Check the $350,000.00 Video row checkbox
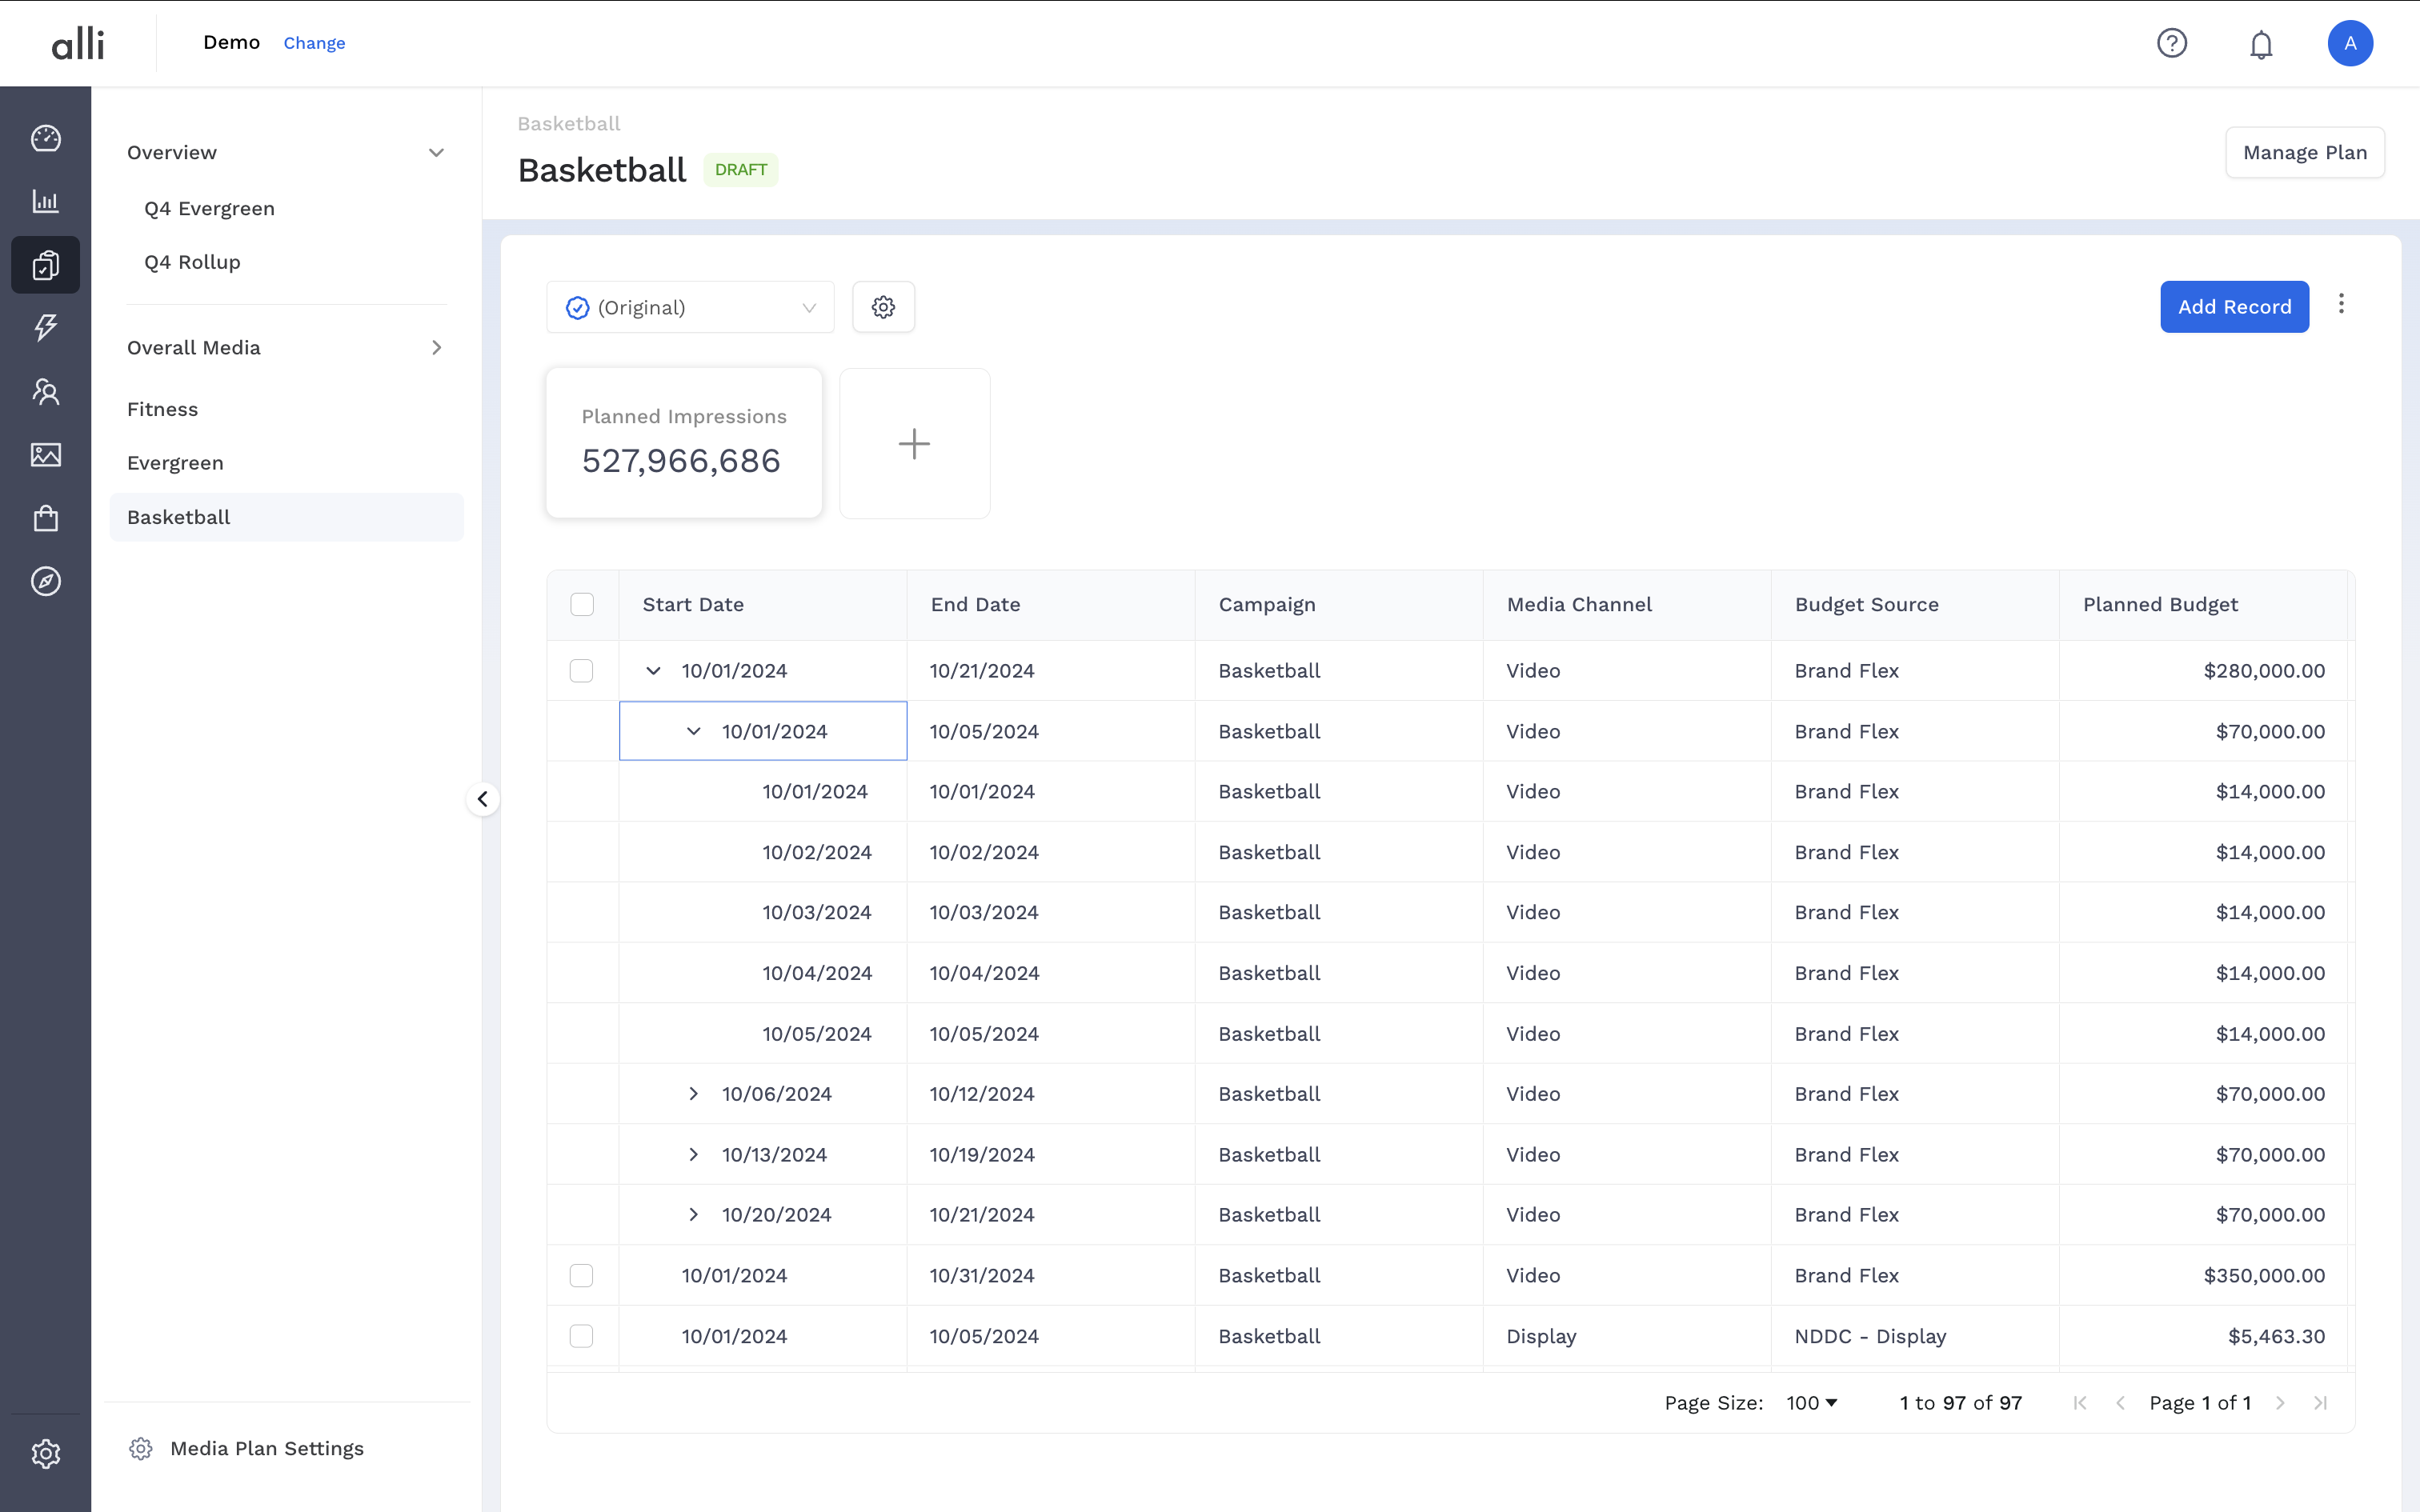The width and height of the screenshot is (2420, 1512). [x=581, y=1275]
